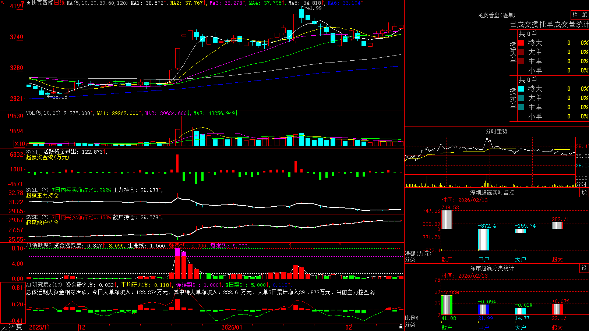Click the 委买单 section label
This screenshot has width=589, height=331.
pyautogui.click(x=513, y=52)
